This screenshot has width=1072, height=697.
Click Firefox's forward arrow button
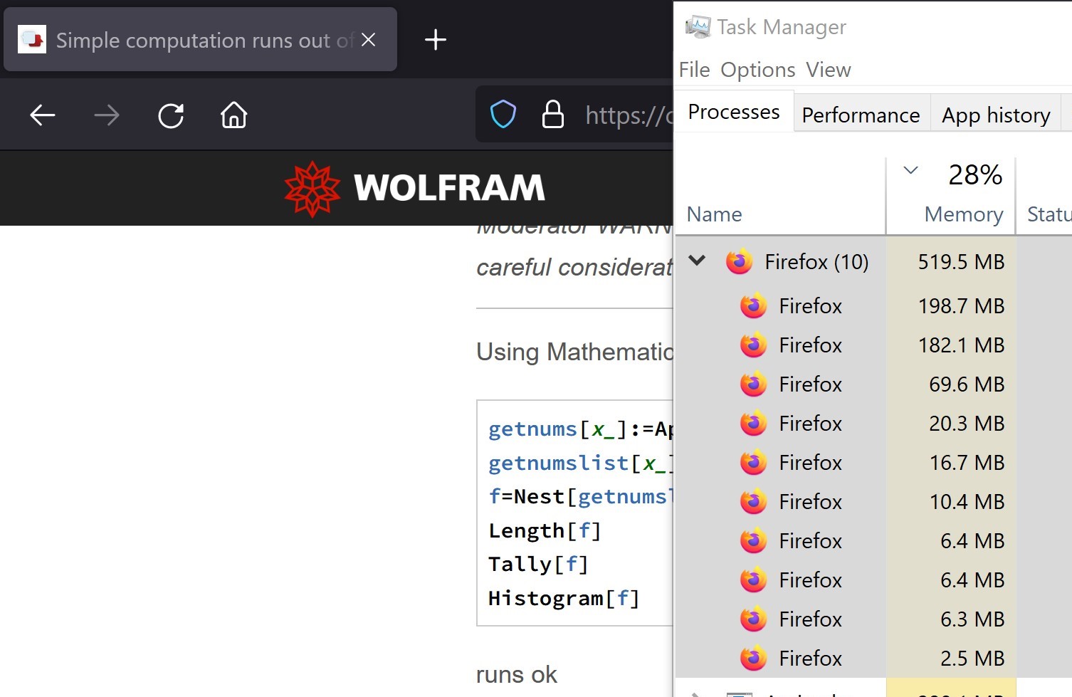107,115
